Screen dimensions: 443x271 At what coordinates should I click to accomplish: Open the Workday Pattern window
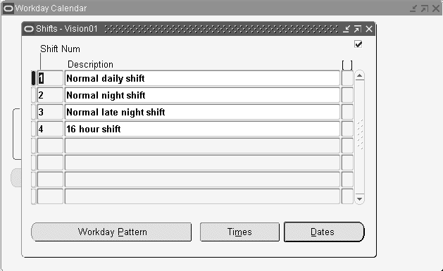[111, 232]
